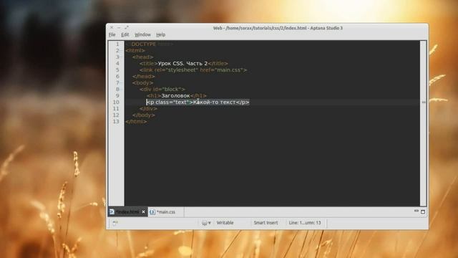Click line number 10 in the gutter
458x258 pixels.
[116, 102]
